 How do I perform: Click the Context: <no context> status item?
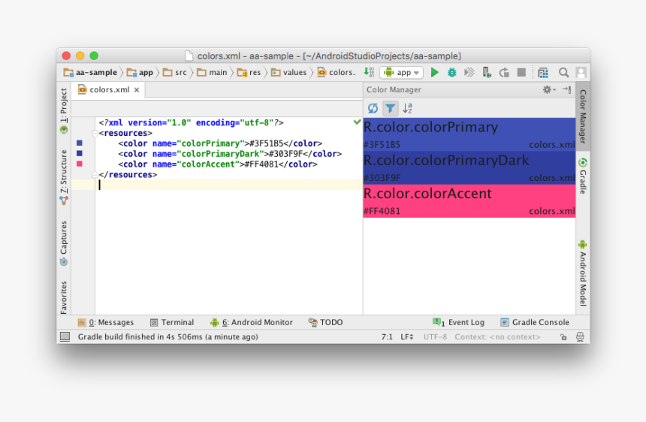click(497, 337)
